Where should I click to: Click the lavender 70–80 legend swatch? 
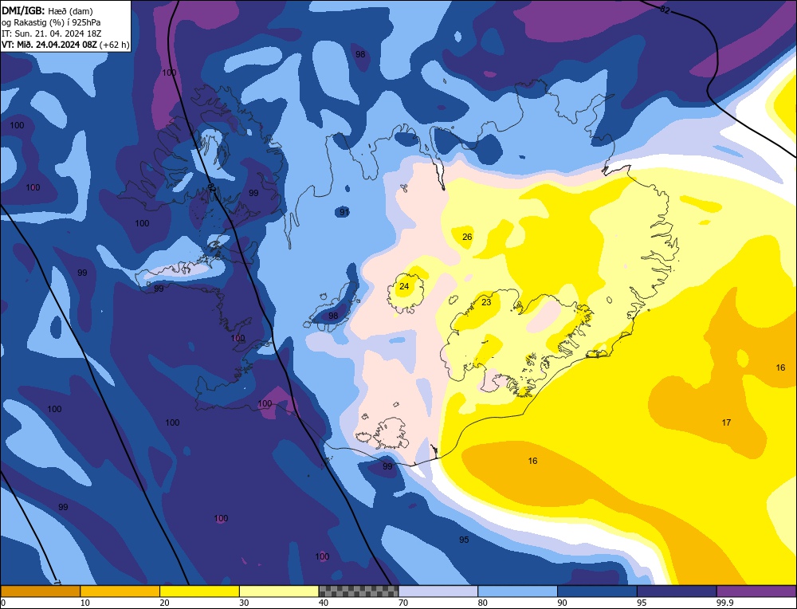(x=438, y=591)
